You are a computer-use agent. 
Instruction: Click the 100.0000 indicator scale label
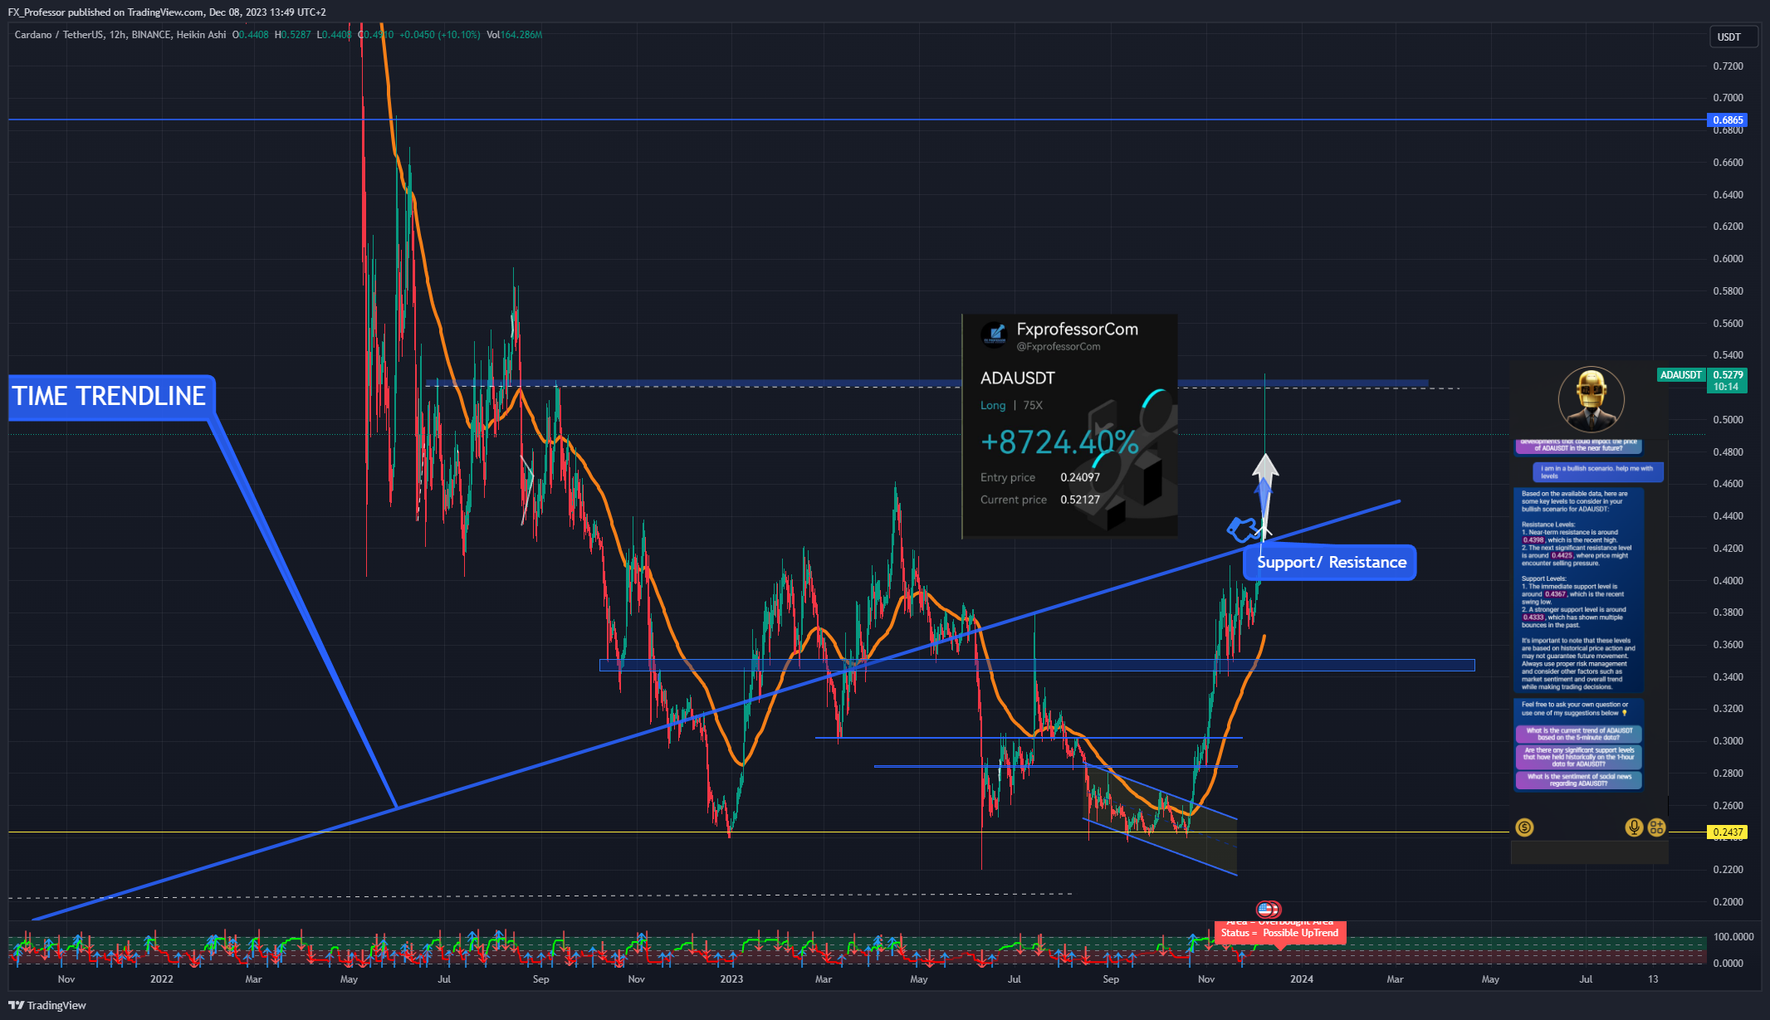[x=1733, y=936]
